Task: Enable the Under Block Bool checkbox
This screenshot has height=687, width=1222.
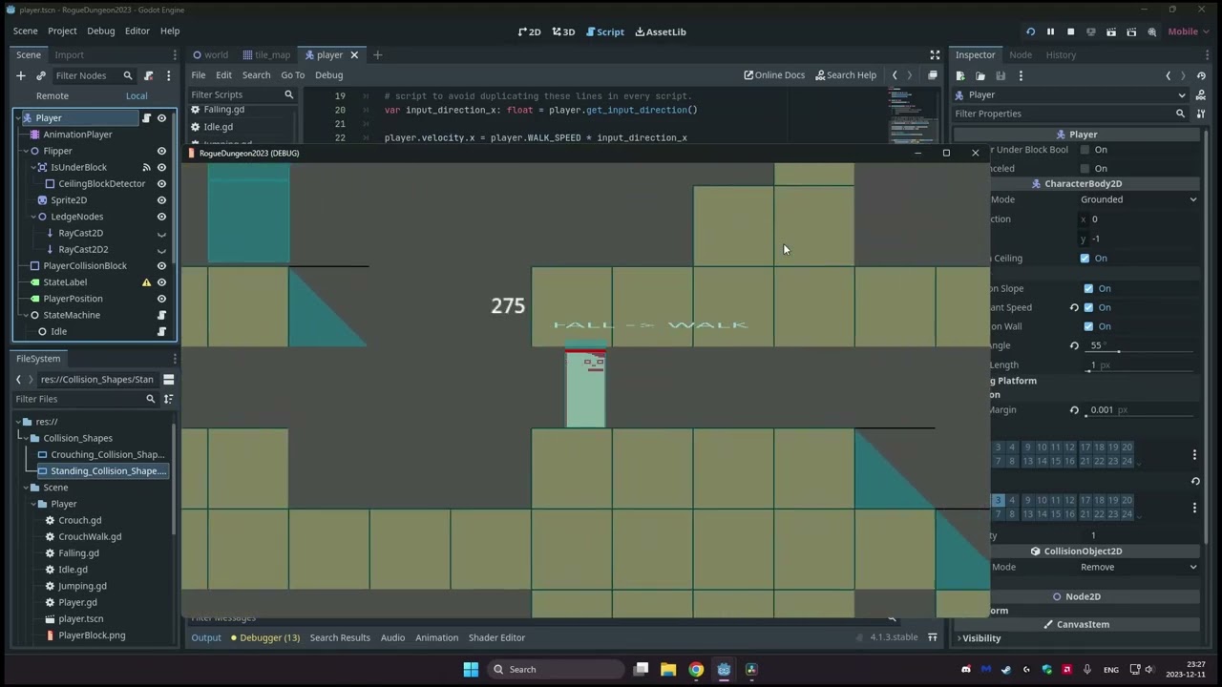Action: (1085, 150)
